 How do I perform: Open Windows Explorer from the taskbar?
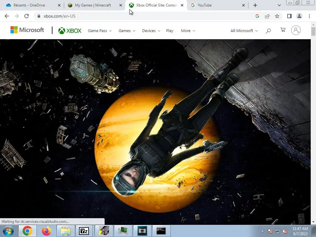pos(66,231)
